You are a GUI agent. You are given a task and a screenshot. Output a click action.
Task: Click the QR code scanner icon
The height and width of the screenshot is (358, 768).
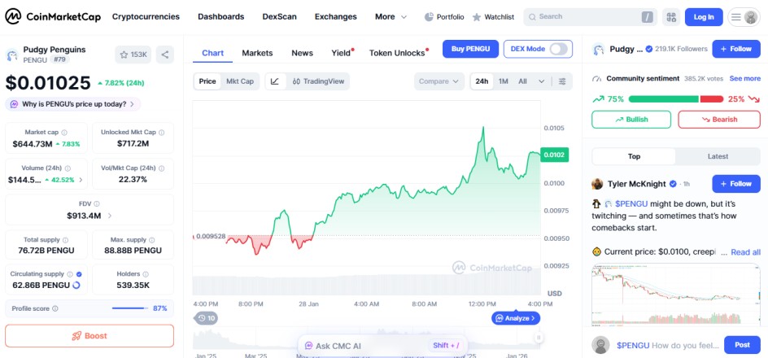tap(671, 17)
